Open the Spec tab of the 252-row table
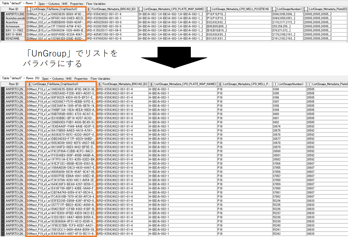This screenshot has height=237, width=348. [x=57, y=79]
